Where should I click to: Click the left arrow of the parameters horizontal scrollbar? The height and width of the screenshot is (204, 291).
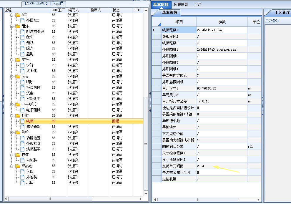[155, 200]
